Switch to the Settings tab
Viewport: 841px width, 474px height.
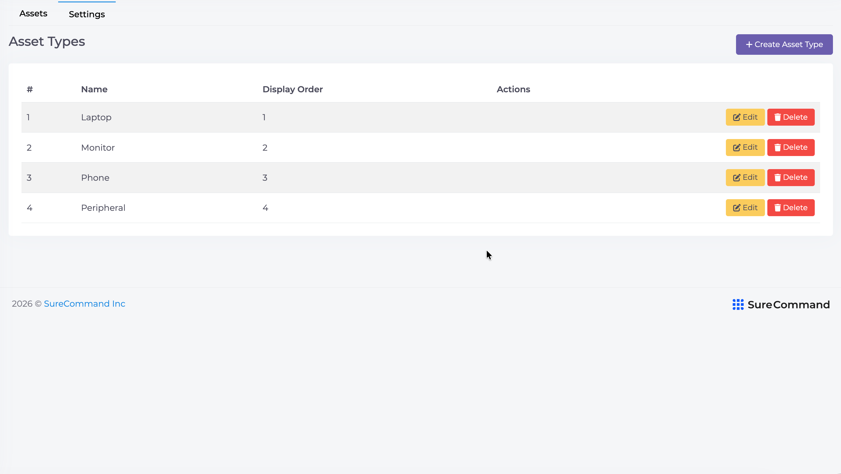coord(87,14)
